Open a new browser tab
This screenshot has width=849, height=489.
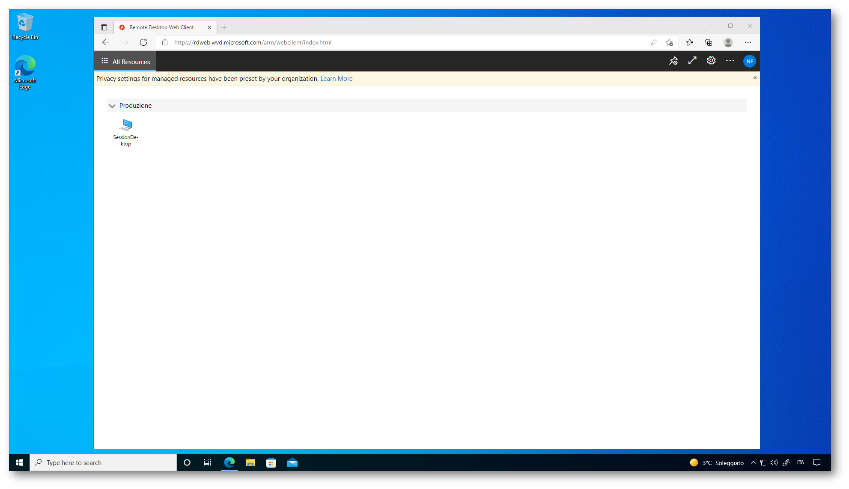coord(224,27)
